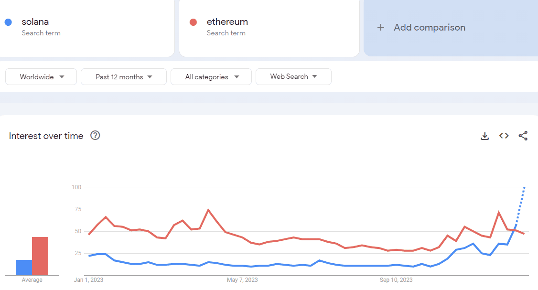Click the Jan 1, 2023 axis label
Image resolution: width=538 pixels, height=290 pixels.
tap(89, 280)
